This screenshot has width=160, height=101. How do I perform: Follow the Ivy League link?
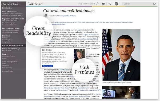(78, 30)
